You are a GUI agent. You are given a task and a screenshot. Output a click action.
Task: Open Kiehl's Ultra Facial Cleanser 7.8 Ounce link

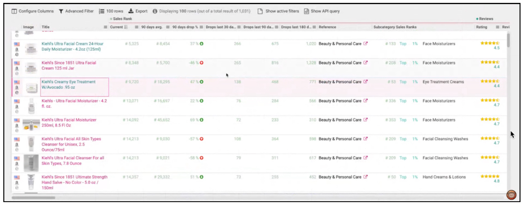73,160
